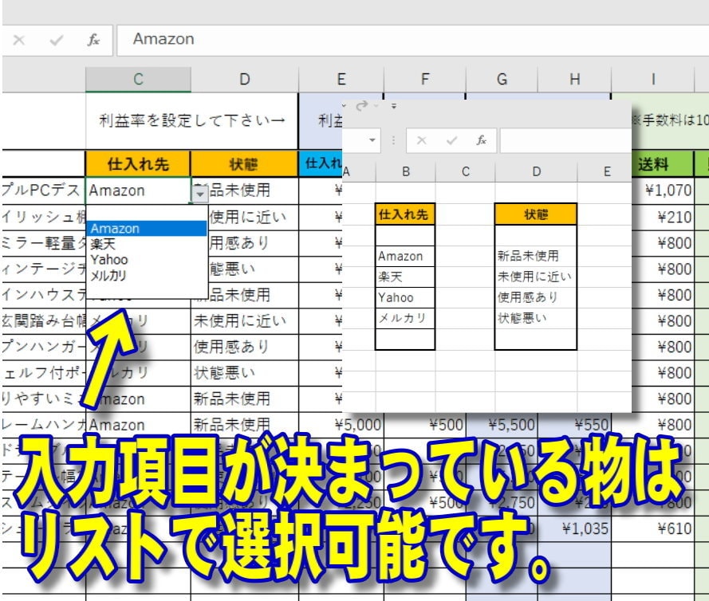
Task: Click the ¥1,070 shipping cell
Action: (x=663, y=191)
